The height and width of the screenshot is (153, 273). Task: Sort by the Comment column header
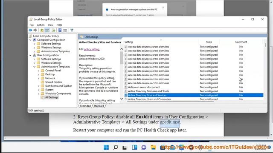click(241, 42)
